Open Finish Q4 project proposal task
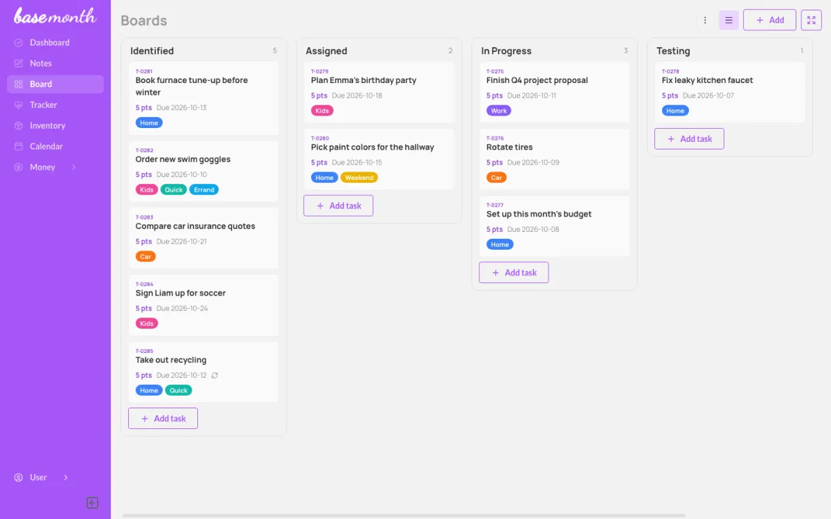 tap(555, 92)
